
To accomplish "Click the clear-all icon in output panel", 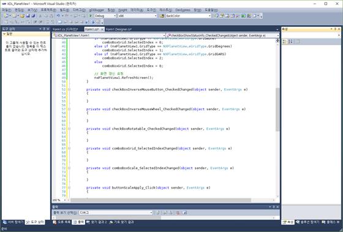I will pyautogui.click(x=178, y=212).
